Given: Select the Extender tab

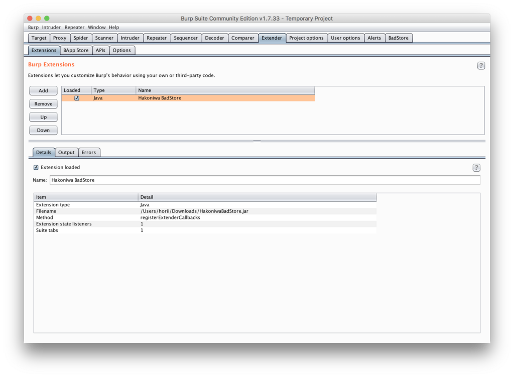Looking at the screenshot, I should 272,38.
